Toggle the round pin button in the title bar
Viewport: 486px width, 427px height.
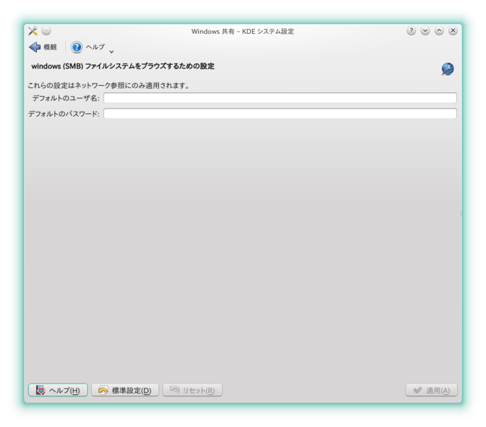[46, 31]
